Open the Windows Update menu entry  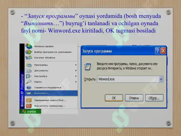[x=51, y=46]
